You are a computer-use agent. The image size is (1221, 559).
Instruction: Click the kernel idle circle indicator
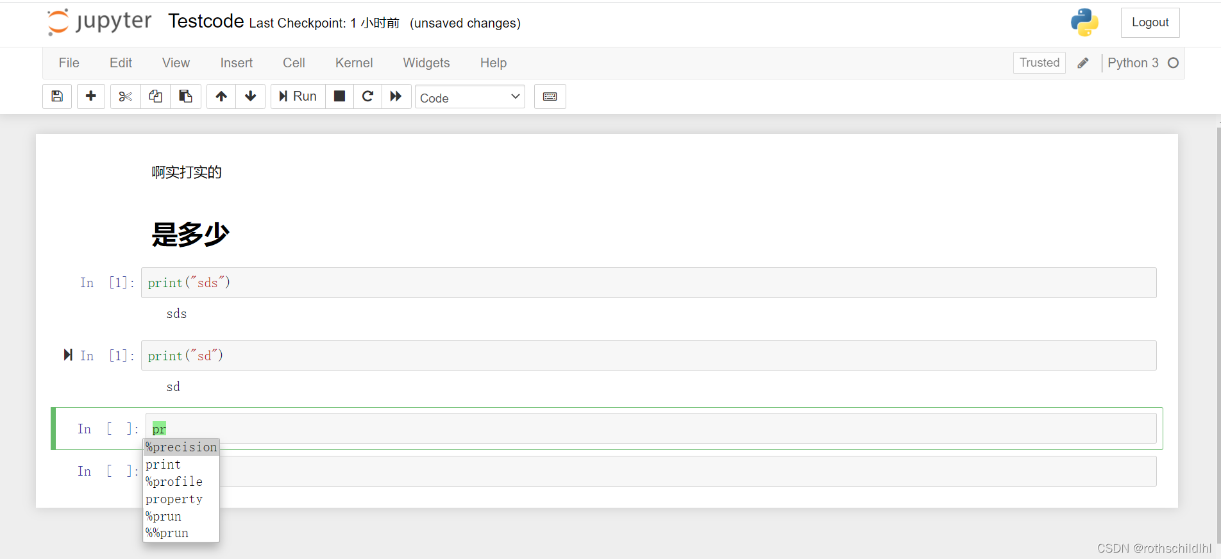(1174, 63)
